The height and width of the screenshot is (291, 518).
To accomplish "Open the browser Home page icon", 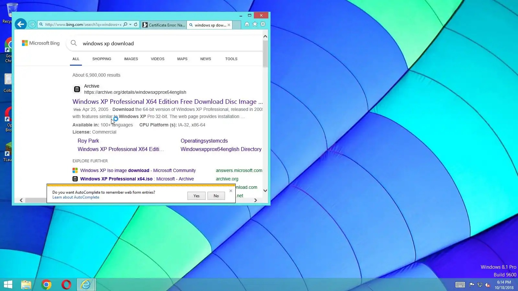I will 247,24.
